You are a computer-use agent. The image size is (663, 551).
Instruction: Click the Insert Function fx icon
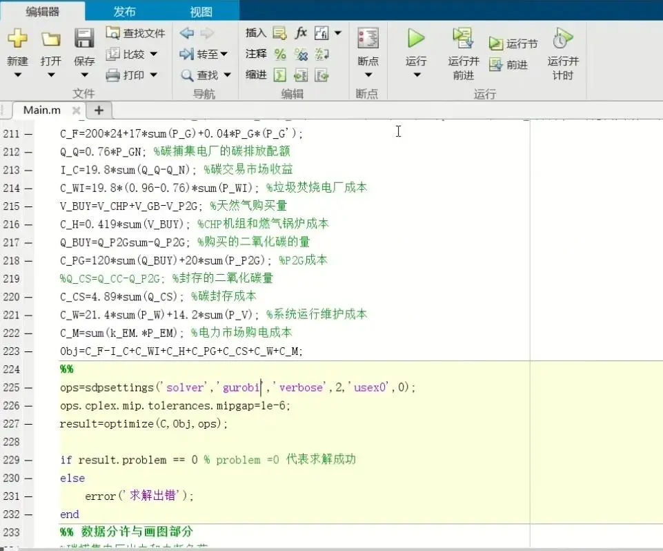click(301, 32)
